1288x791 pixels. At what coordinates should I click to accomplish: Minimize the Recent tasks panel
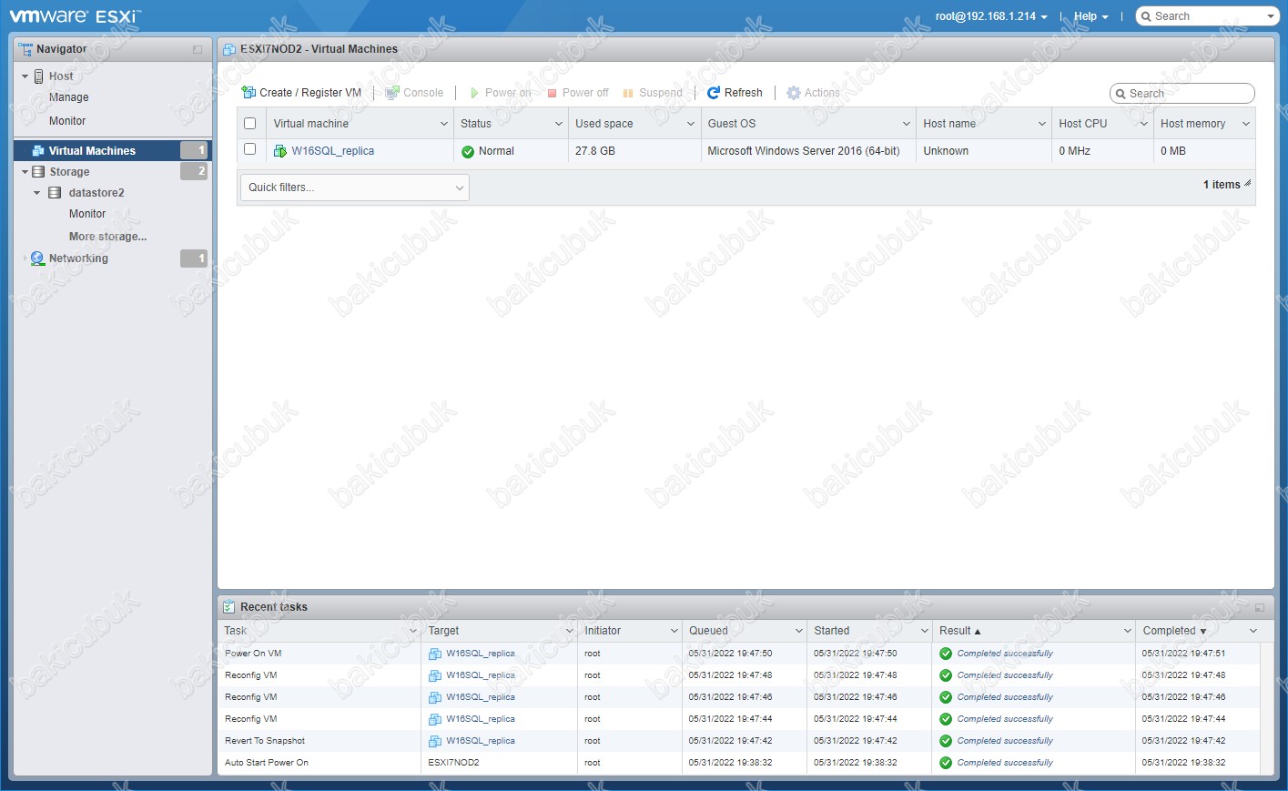[x=1260, y=607]
